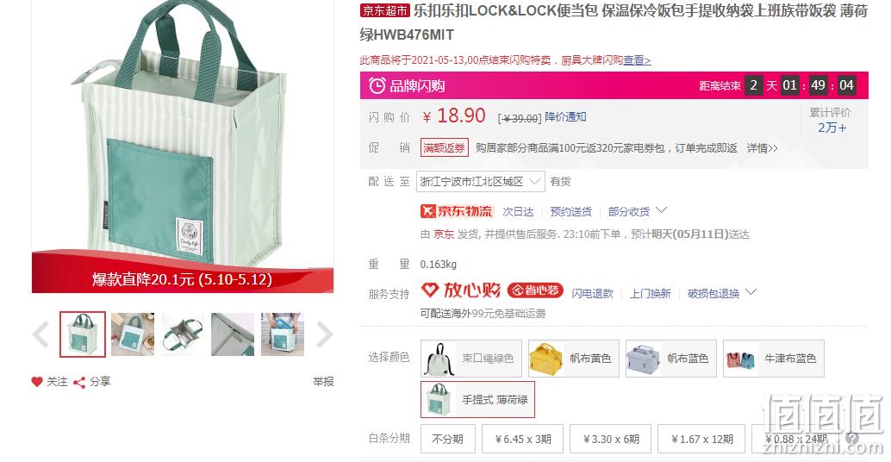Click the 放心购 heart badge icon
The height and width of the screenshot is (462, 891).
click(430, 290)
